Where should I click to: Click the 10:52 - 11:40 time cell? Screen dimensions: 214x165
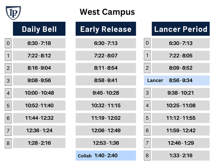pyautogui.click(x=39, y=105)
